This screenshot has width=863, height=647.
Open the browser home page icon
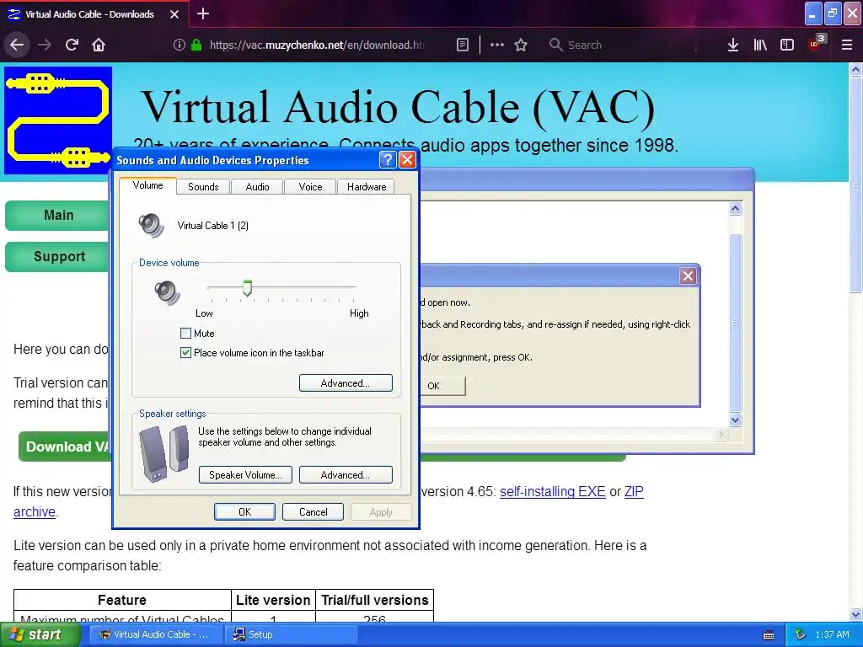coord(99,45)
